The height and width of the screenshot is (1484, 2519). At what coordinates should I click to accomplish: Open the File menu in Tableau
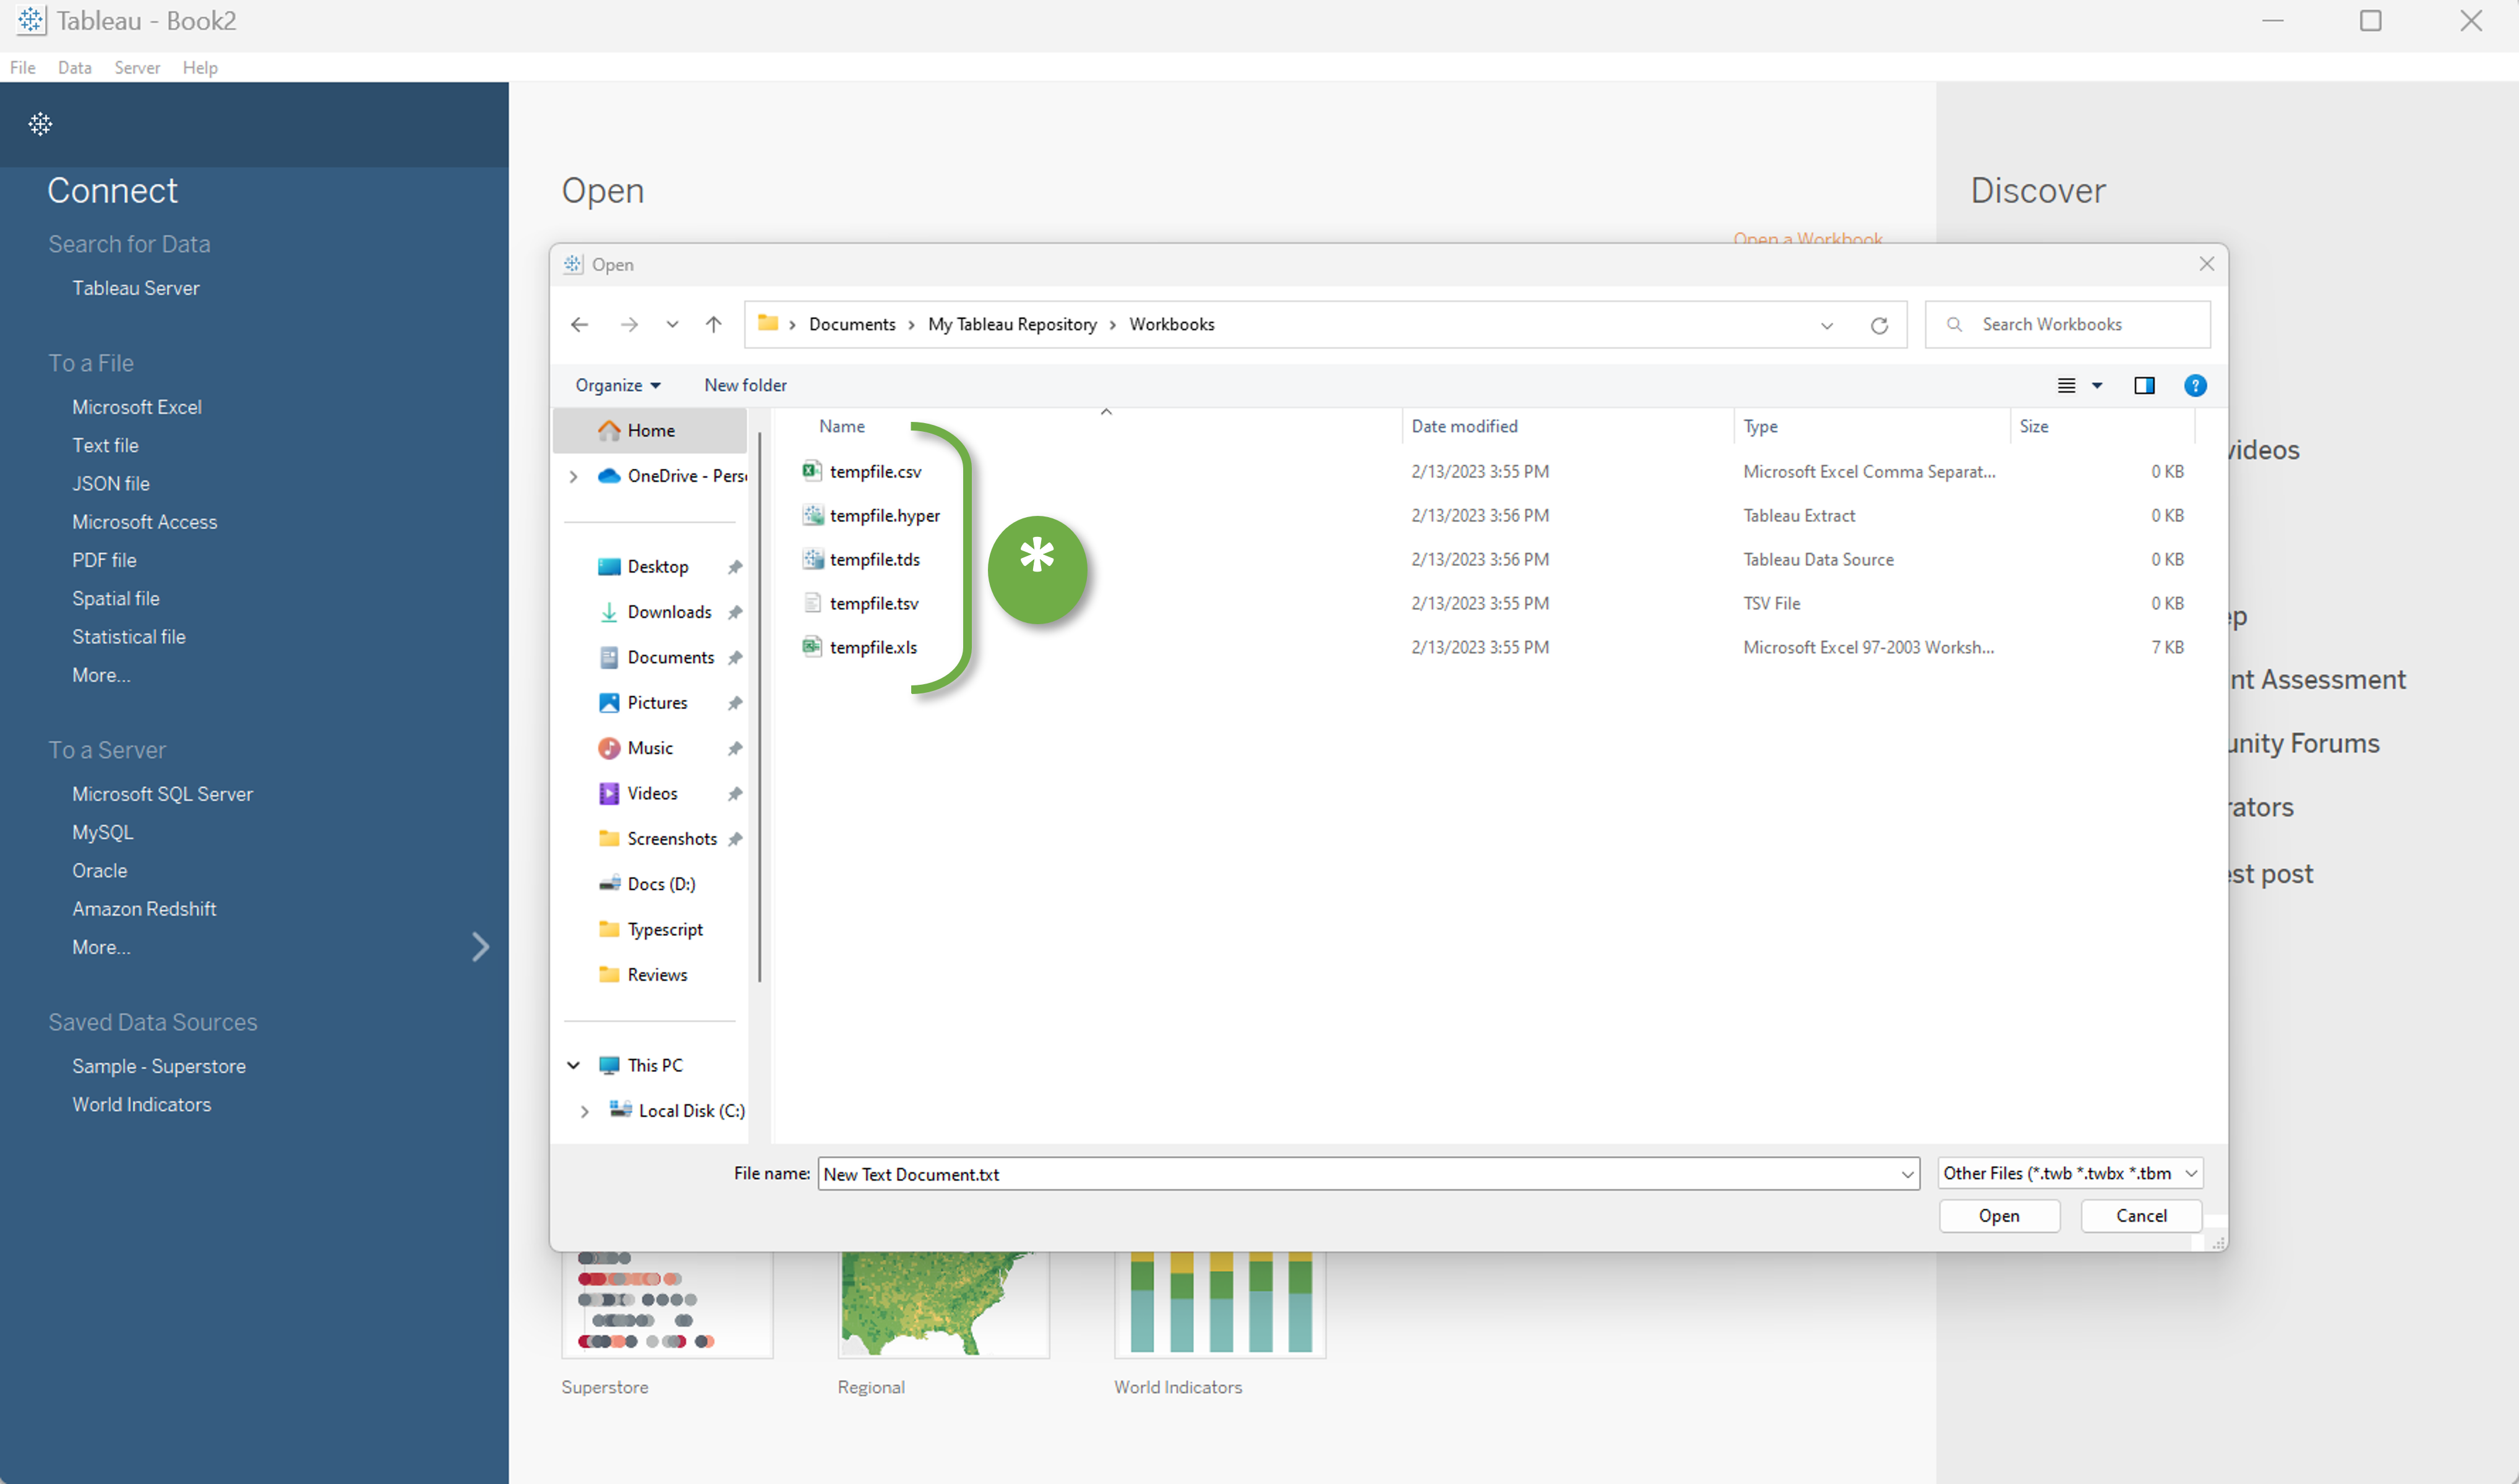click(23, 67)
